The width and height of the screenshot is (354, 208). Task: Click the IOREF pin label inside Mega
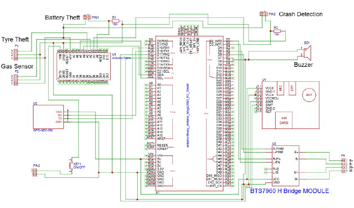pyautogui.click(x=162, y=149)
